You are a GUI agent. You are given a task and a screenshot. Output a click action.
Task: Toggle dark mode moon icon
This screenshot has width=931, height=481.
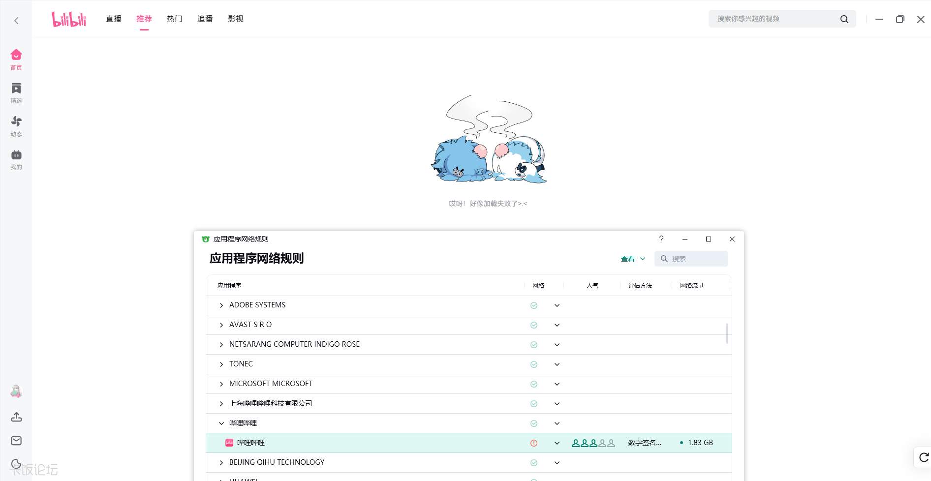(x=16, y=464)
